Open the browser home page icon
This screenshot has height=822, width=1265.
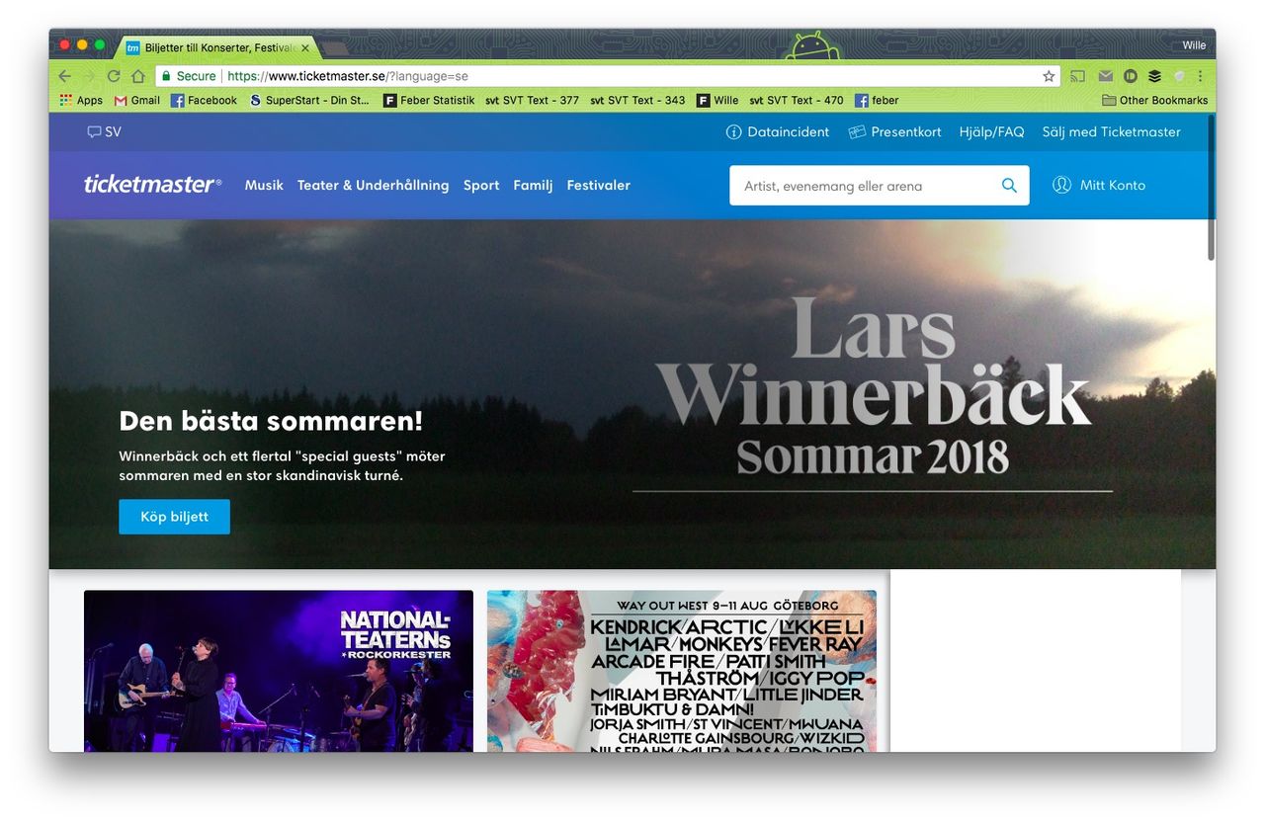138,76
